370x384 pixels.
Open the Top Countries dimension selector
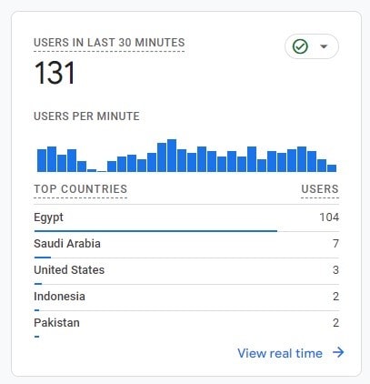(x=80, y=189)
